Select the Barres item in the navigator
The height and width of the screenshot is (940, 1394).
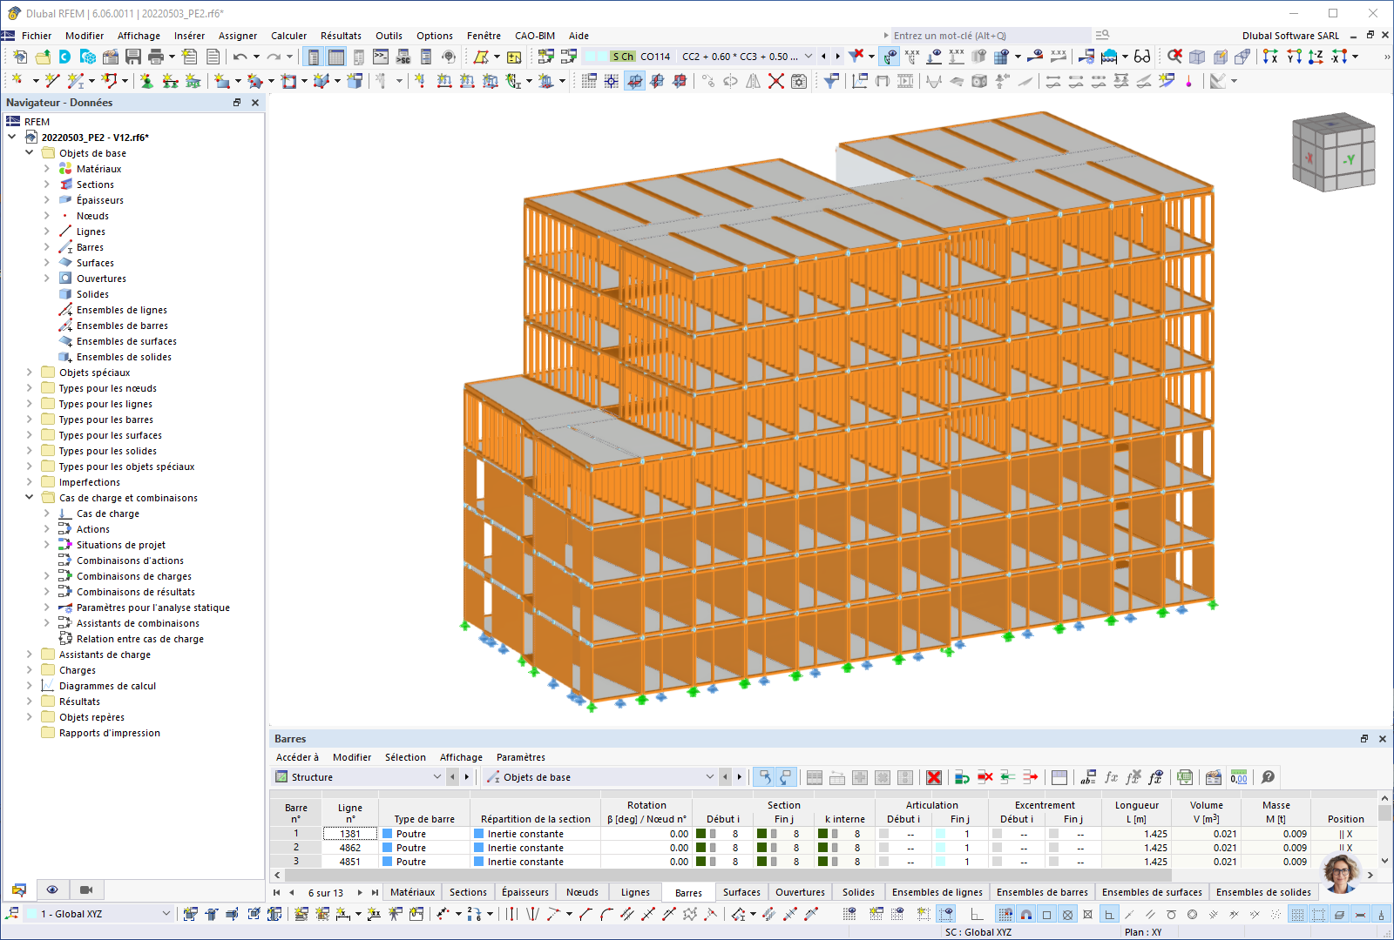coord(91,246)
